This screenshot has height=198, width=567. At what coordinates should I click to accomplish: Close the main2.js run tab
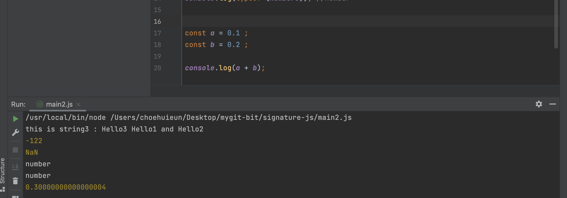click(x=78, y=105)
